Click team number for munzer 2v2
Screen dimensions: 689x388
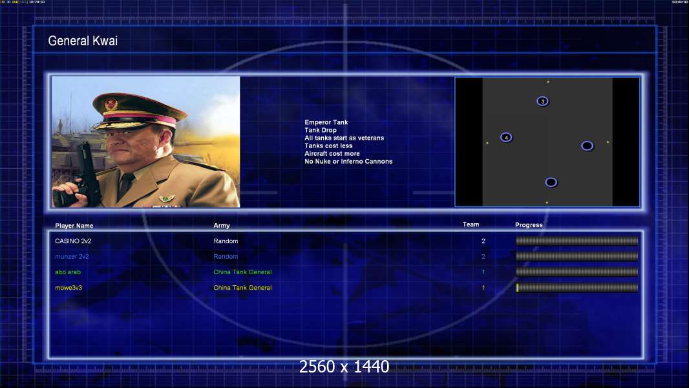coord(483,257)
